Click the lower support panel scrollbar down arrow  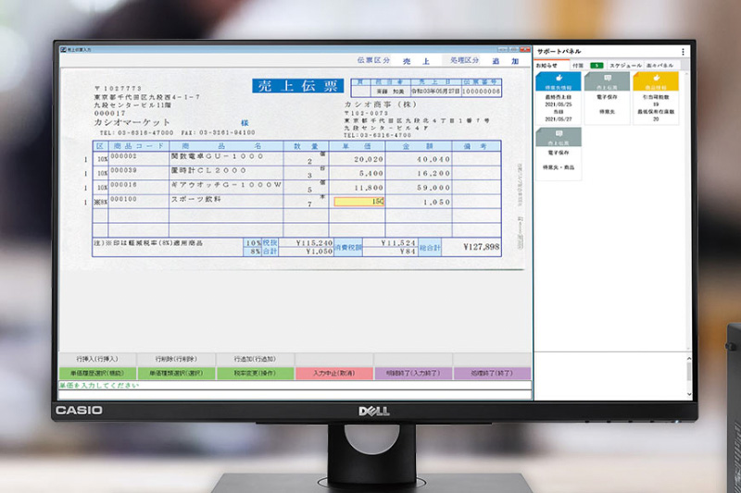pos(689,394)
